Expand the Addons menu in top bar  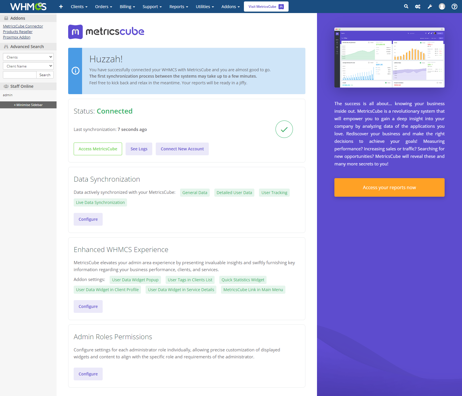tap(231, 6)
